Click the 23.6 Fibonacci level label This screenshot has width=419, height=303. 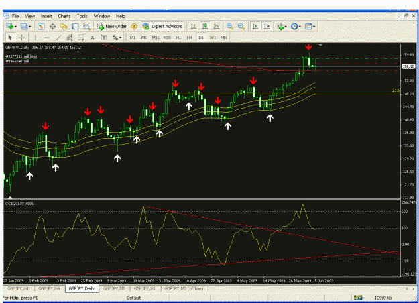tap(396, 90)
